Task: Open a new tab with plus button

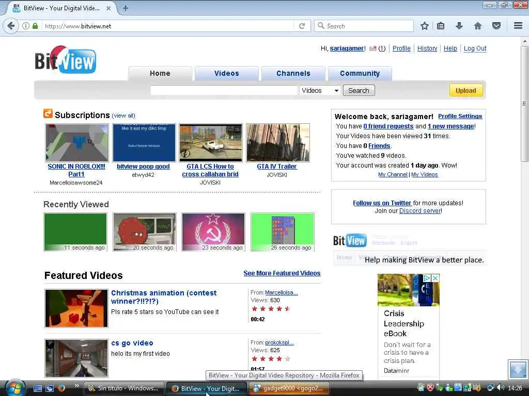Action: coord(126,8)
